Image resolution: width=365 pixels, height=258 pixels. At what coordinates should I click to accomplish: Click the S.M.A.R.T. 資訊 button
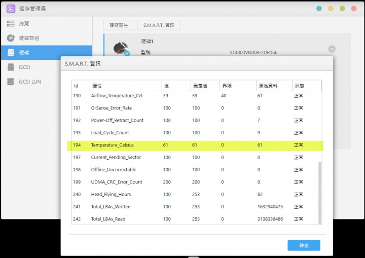159,25
